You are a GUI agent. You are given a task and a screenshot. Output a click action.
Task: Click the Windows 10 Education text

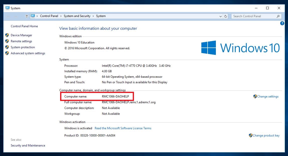(79, 42)
